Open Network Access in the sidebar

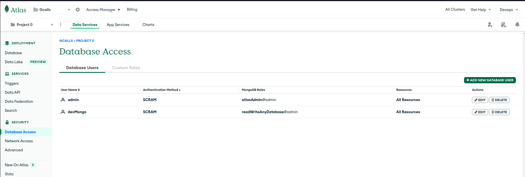click(19, 141)
